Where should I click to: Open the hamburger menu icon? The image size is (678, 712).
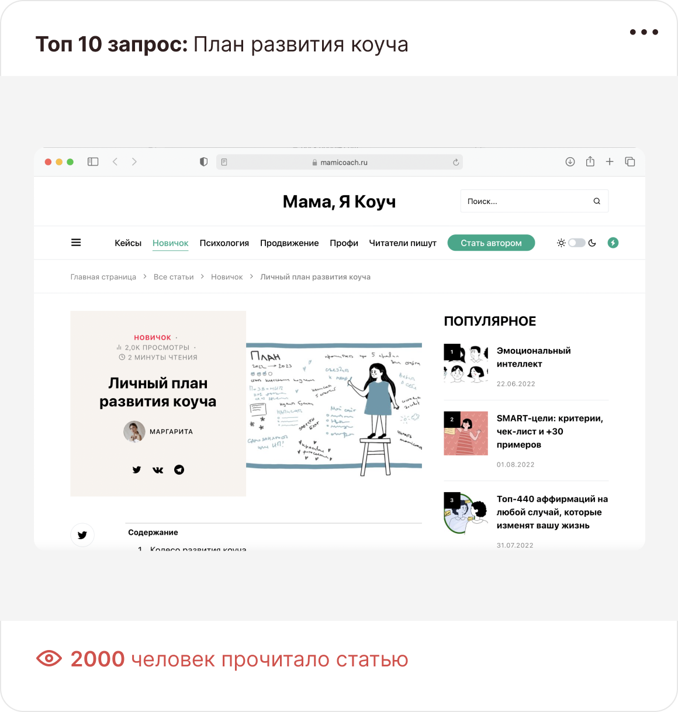pyautogui.click(x=76, y=243)
